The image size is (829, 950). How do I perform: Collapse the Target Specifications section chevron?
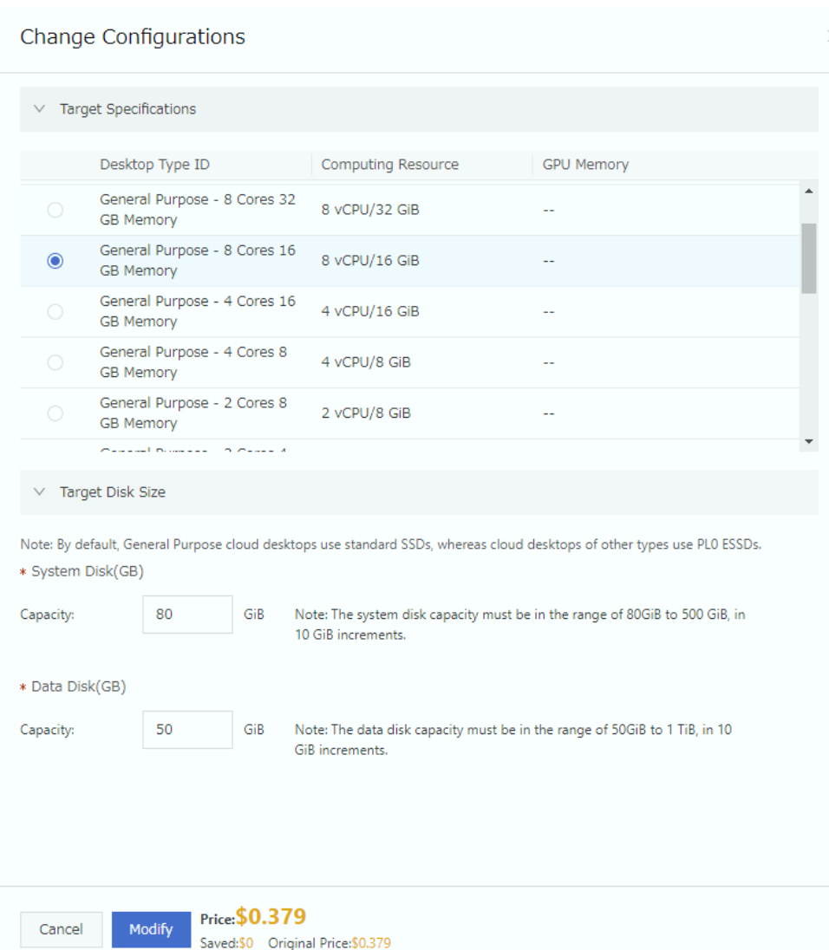39,109
